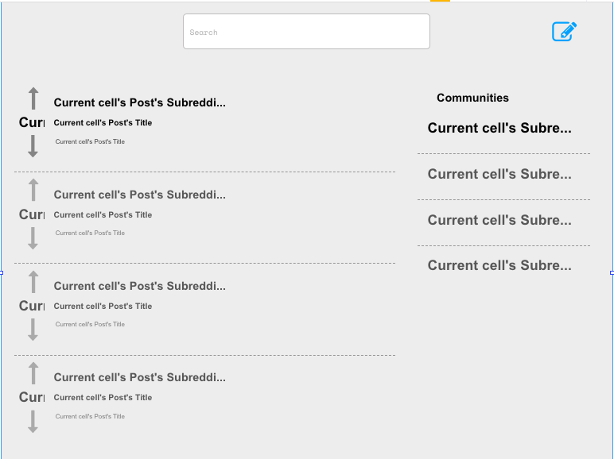Upvote the third post in the list

33,282
